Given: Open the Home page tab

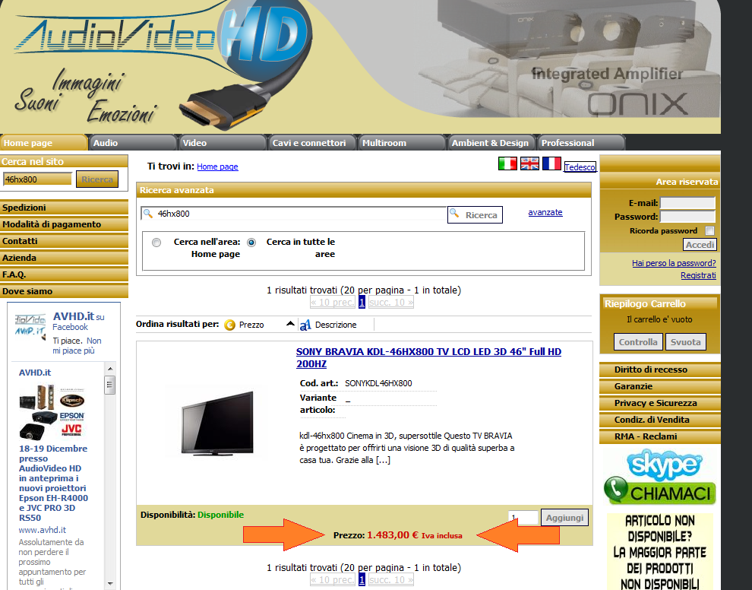Looking at the screenshot, I should pos(43,143).
